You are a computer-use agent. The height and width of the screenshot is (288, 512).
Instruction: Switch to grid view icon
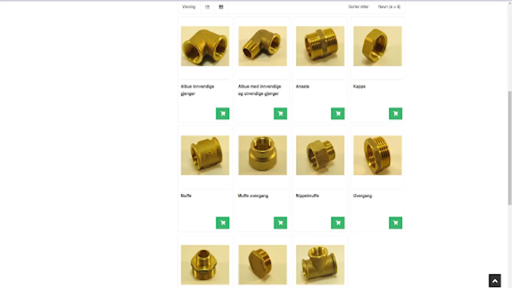(221, 7)
